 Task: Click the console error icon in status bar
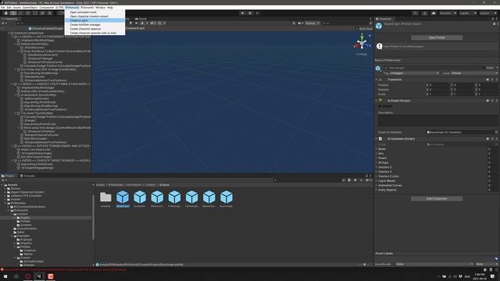pos(2,269)
